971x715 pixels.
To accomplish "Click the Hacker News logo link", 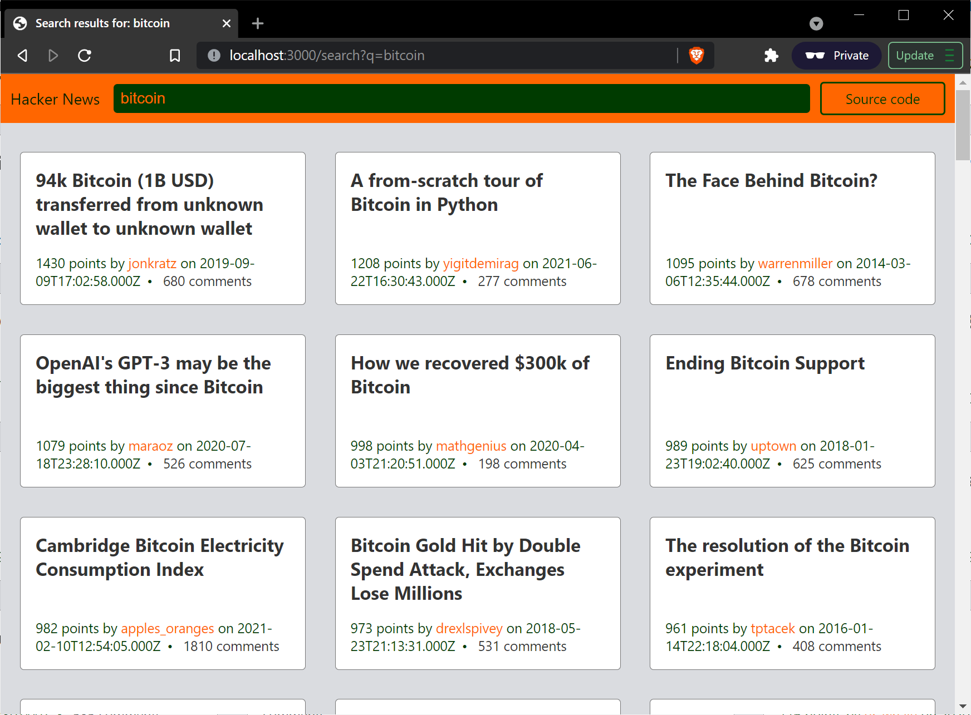I will tap(55, 99).
